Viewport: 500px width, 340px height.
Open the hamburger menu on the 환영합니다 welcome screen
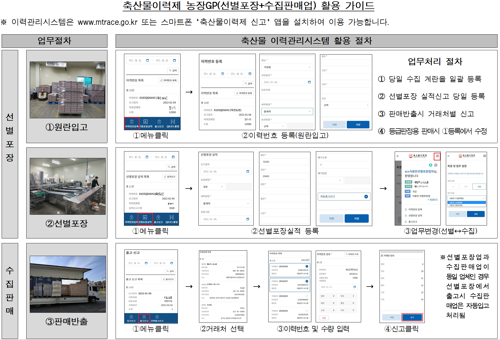(437, 156)
